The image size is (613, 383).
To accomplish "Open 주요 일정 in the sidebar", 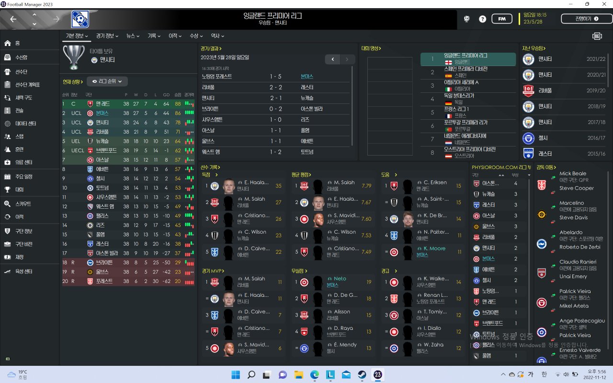I will (x=30, y=177).
